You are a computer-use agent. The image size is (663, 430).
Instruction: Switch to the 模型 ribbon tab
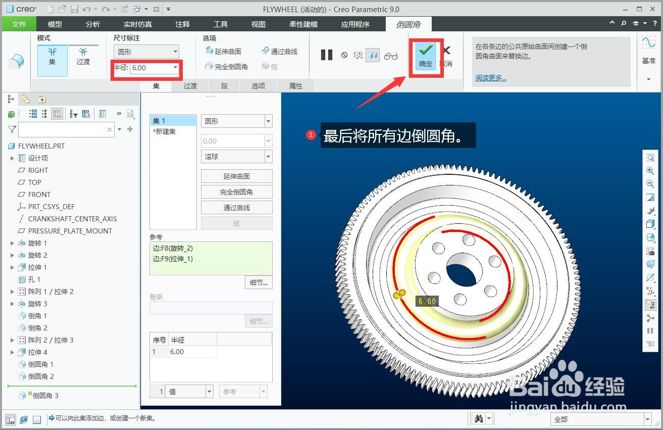(55, 24)
